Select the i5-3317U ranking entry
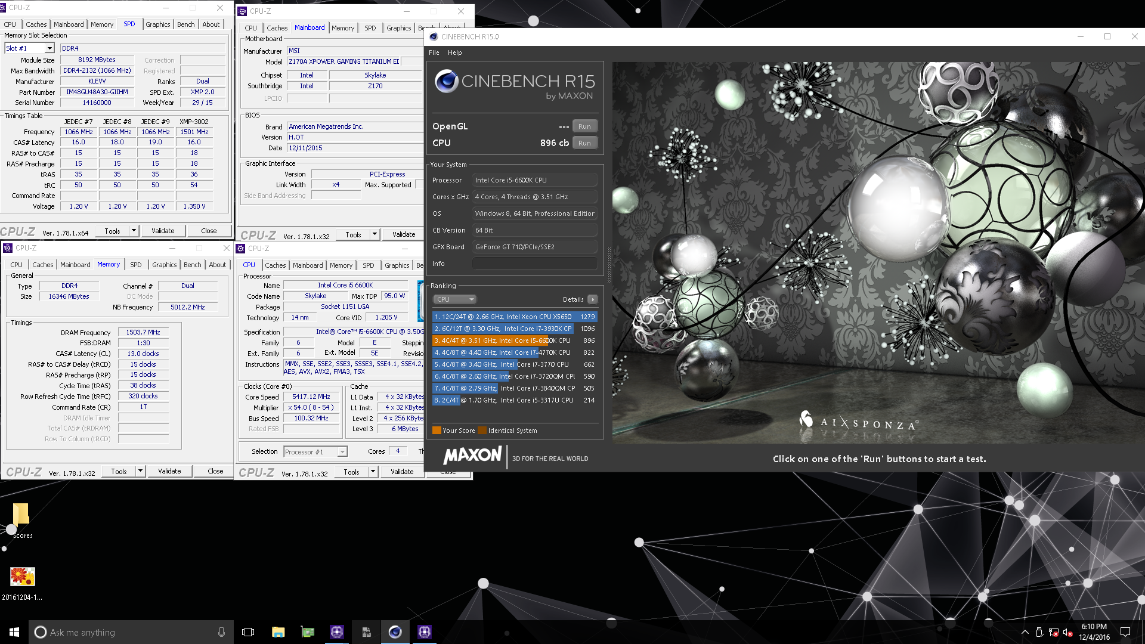The width and height of the screenshot is (1145, 644). [514, 400]
